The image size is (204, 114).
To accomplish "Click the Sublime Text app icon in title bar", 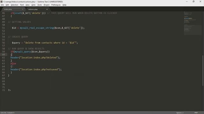I will [2, 2].
